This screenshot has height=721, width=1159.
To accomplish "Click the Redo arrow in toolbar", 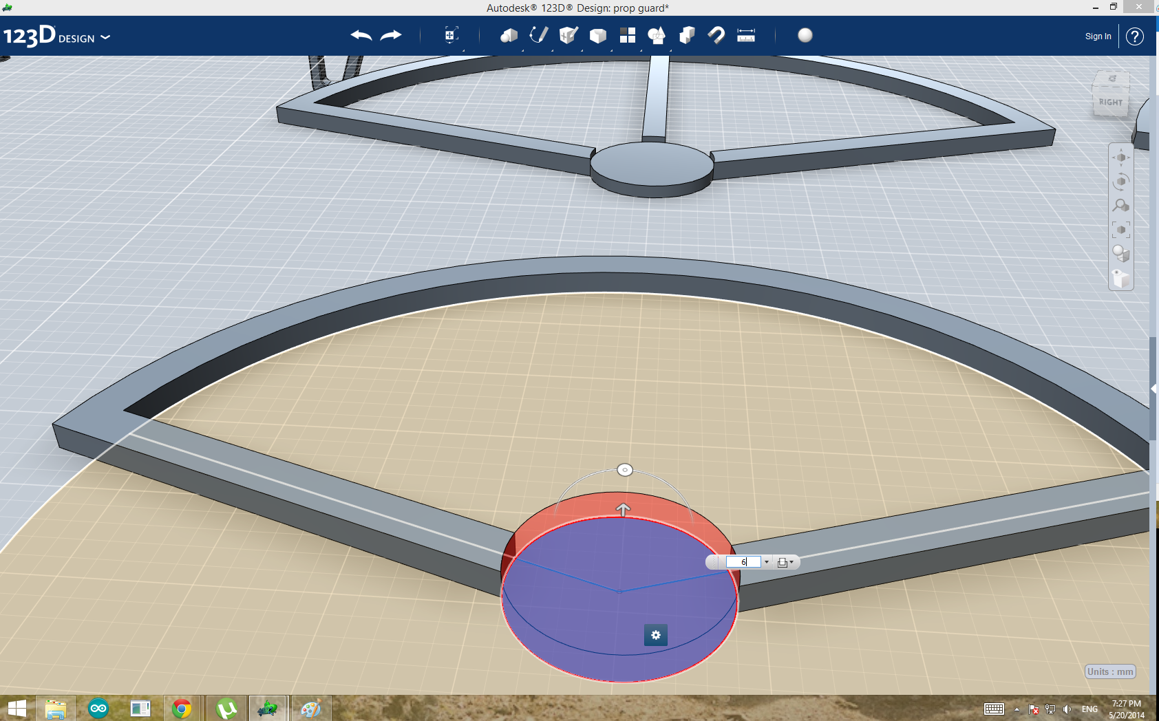I will click(391, 35).
